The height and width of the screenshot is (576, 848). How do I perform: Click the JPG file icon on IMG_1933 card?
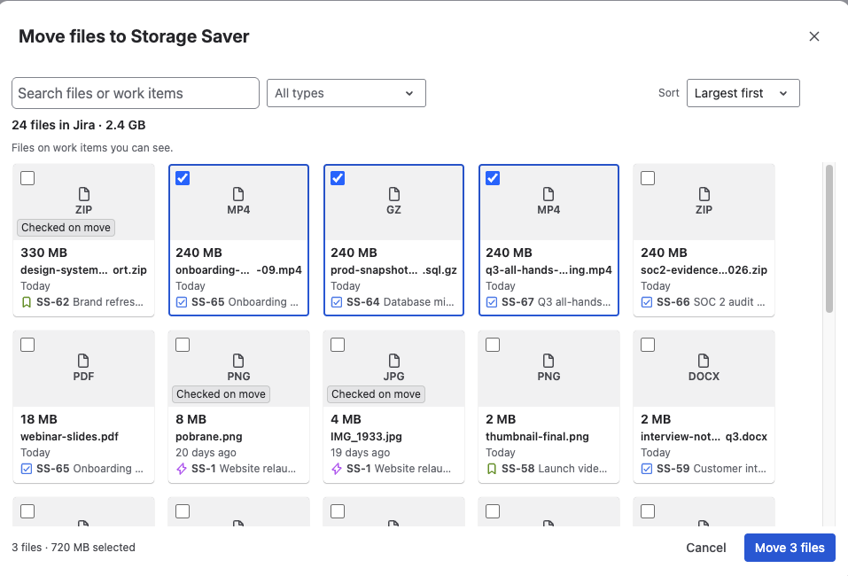393,361
